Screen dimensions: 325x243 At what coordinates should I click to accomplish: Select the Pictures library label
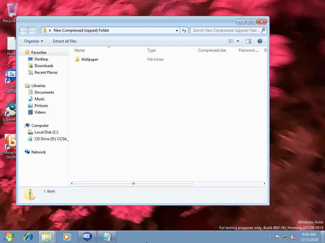click(41, 106)
